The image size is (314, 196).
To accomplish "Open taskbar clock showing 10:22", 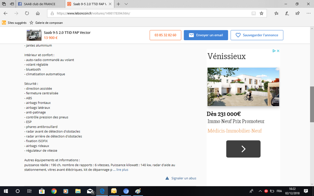I will 292,191.
